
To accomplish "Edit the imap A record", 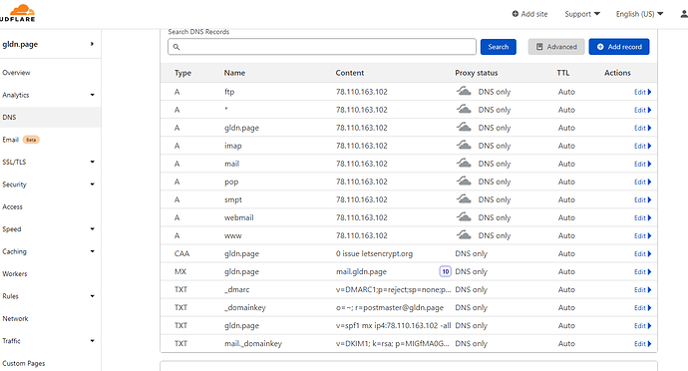I will 643,146.
